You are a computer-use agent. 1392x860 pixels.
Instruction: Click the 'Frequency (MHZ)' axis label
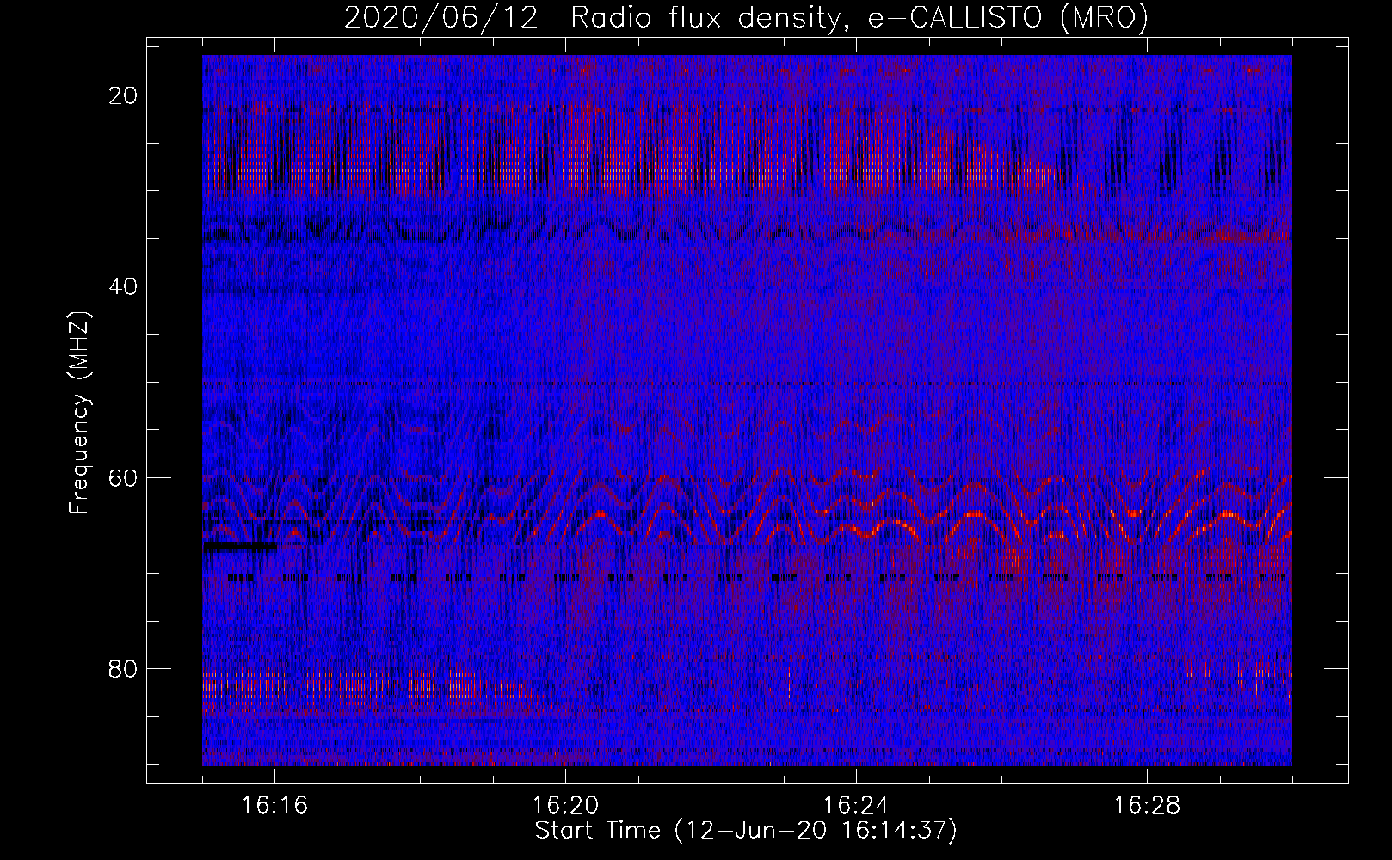(x=79, y=413)
